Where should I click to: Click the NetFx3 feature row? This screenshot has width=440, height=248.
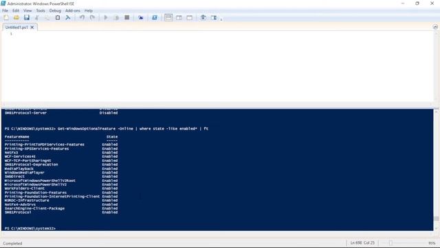(61, 152)
